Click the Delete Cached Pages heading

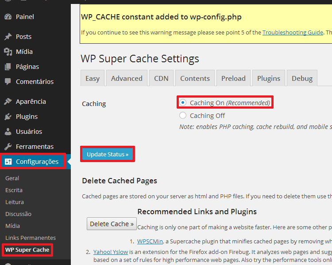click(x=120, y=181)
